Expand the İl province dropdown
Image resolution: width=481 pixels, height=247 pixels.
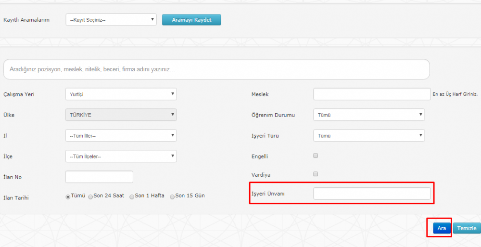[121, 135]
